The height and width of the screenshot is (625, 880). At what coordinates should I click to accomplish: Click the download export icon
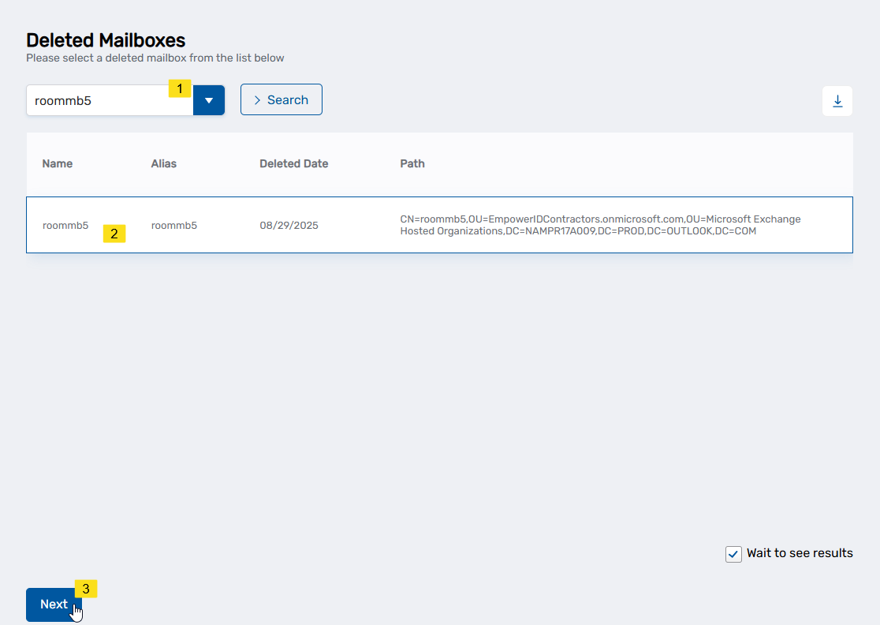pyautogui.click(x=837, y=101)
